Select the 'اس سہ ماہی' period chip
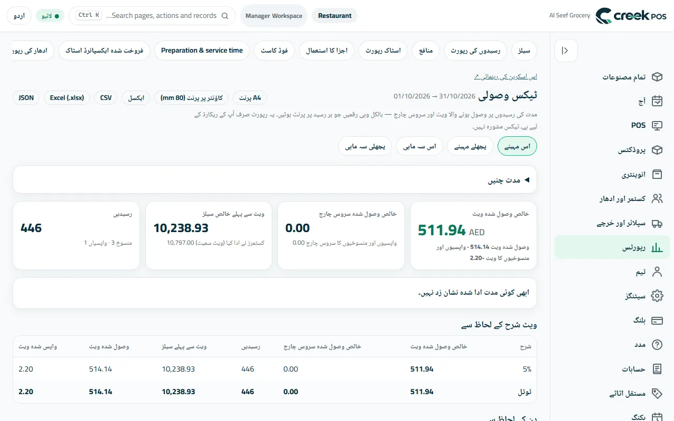 420,146
